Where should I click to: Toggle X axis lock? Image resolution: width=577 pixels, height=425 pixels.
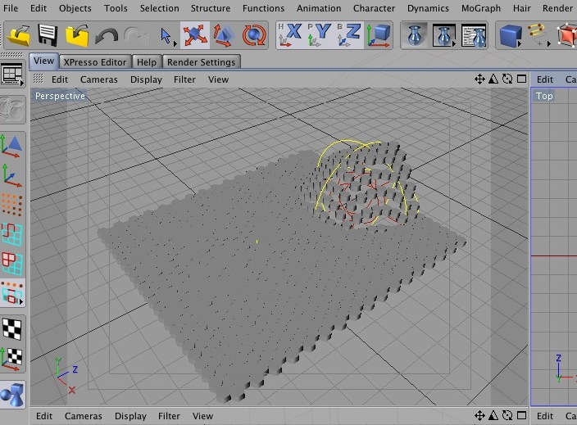click(x=290, y=35)
